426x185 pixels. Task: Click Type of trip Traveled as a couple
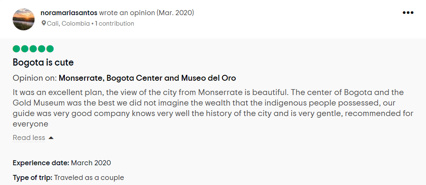(68, 178)
